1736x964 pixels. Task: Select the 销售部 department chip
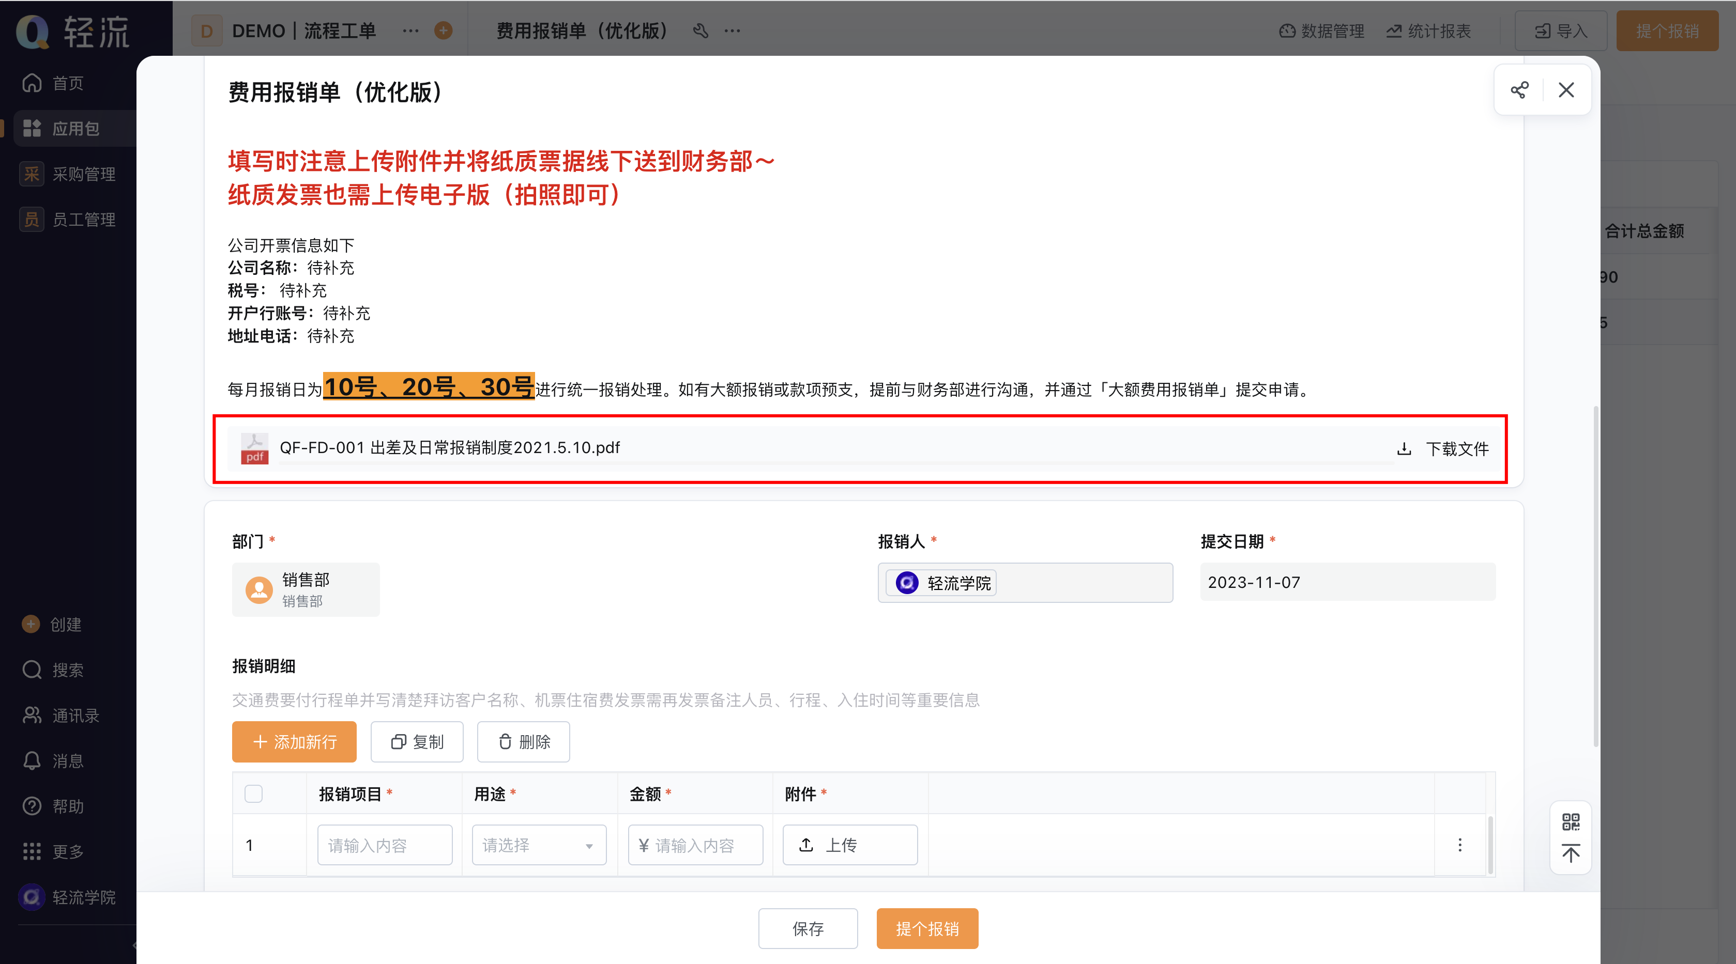(306, 589)
